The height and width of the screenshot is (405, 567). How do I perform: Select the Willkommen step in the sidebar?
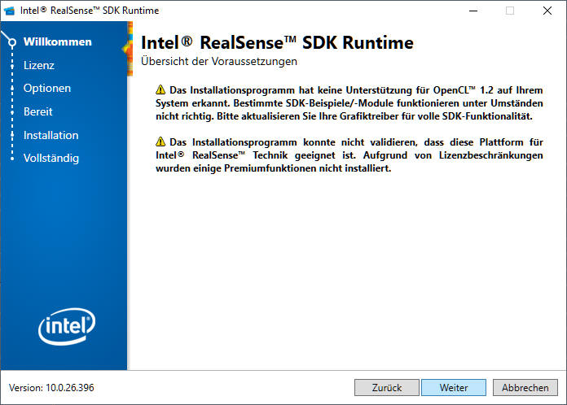58,41
